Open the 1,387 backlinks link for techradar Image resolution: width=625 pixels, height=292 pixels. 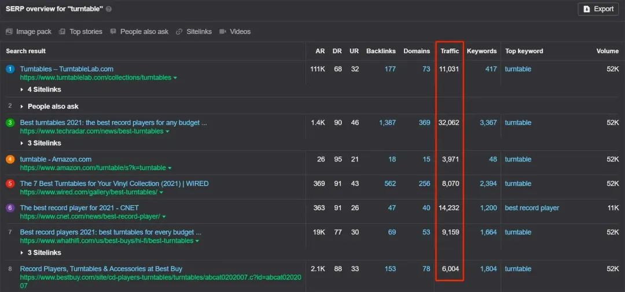pos(387,123)
